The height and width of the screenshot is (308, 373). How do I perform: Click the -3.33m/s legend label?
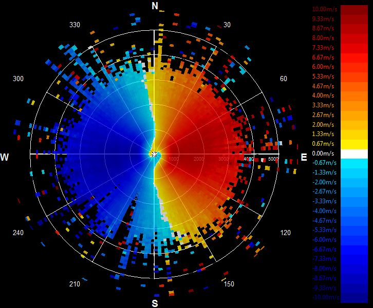click(324, 201)
